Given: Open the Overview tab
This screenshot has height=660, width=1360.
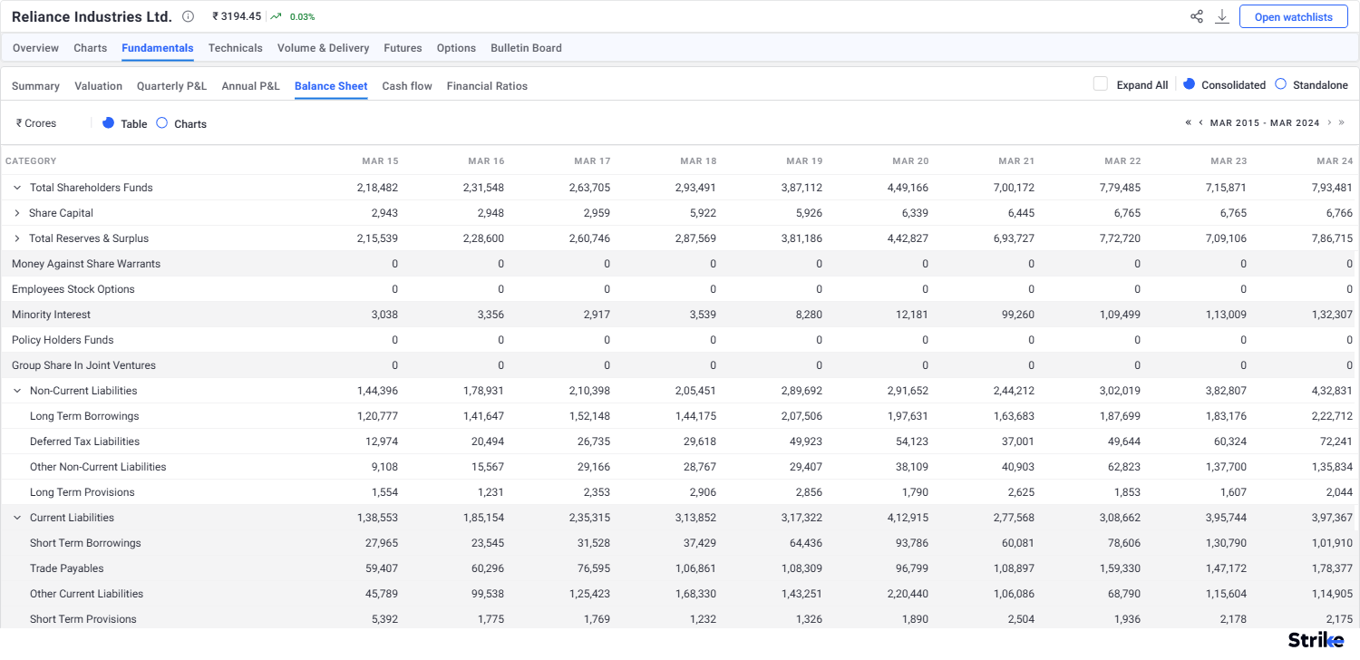Looking at the screenshot, I should point(35,48).
